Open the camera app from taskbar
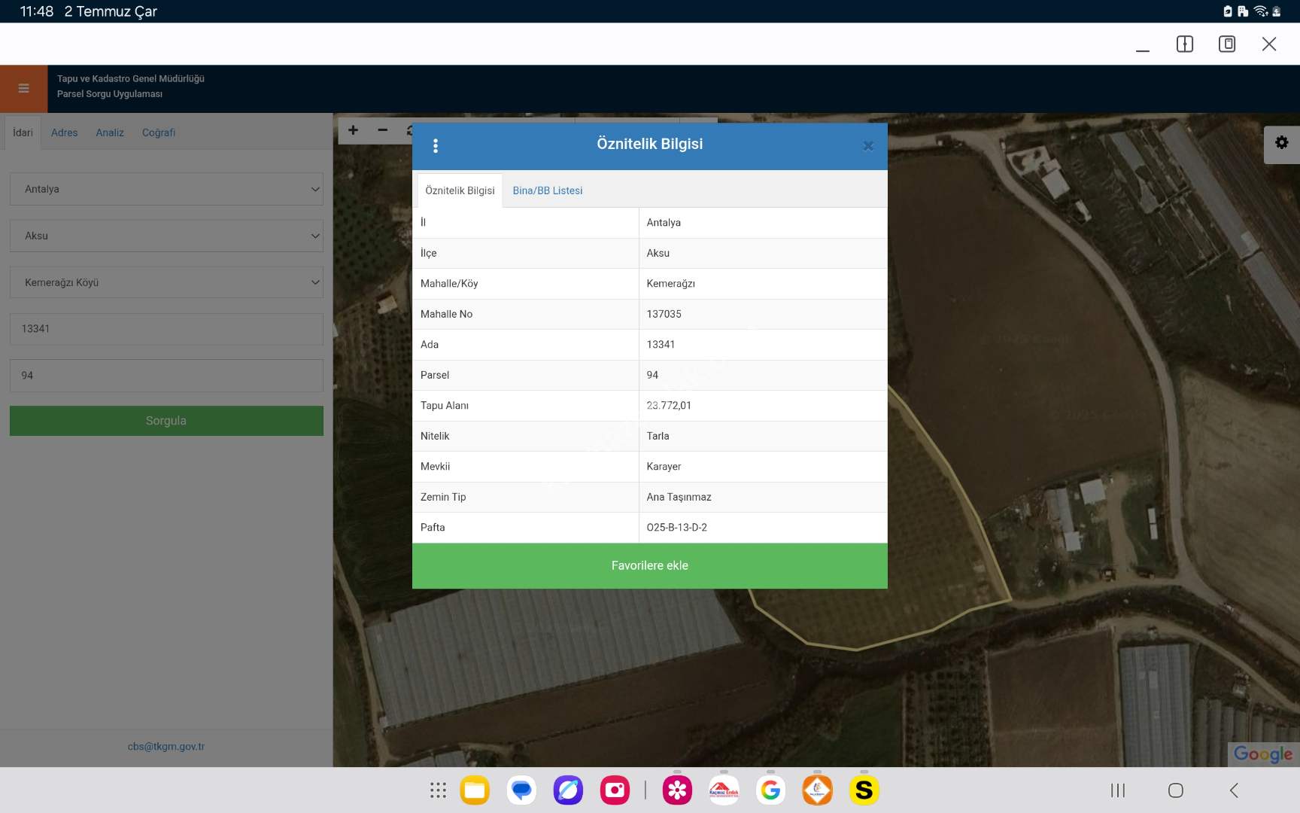Screen dimensions: 1300x813 point(615,790)
